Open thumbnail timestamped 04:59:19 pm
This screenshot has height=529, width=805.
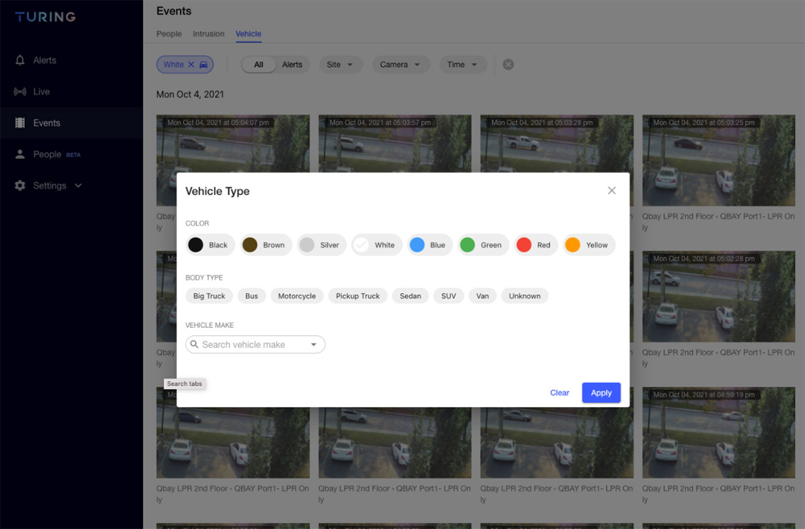click(719, 433)
